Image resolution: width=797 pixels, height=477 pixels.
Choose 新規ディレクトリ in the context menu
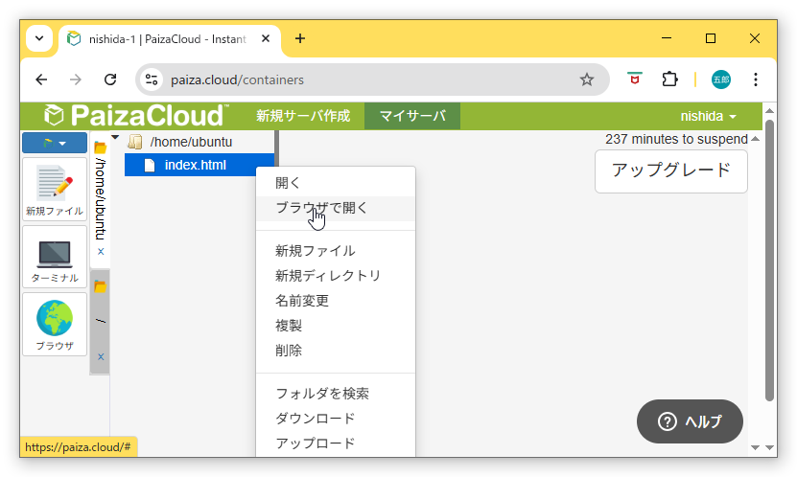336,276
